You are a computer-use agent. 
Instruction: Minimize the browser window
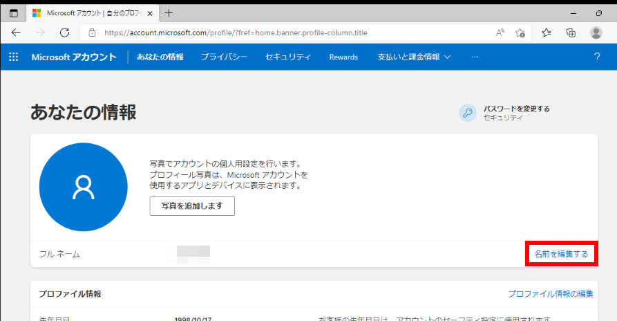pos(573,13)
